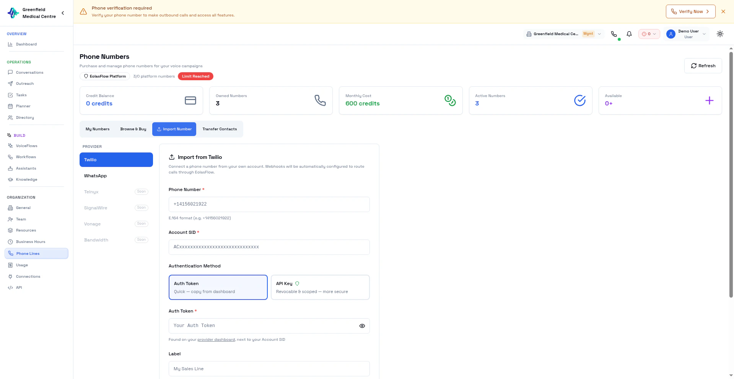Refresh phone numbers list
This screenshot has height=379, width=734.
[703, 66]
